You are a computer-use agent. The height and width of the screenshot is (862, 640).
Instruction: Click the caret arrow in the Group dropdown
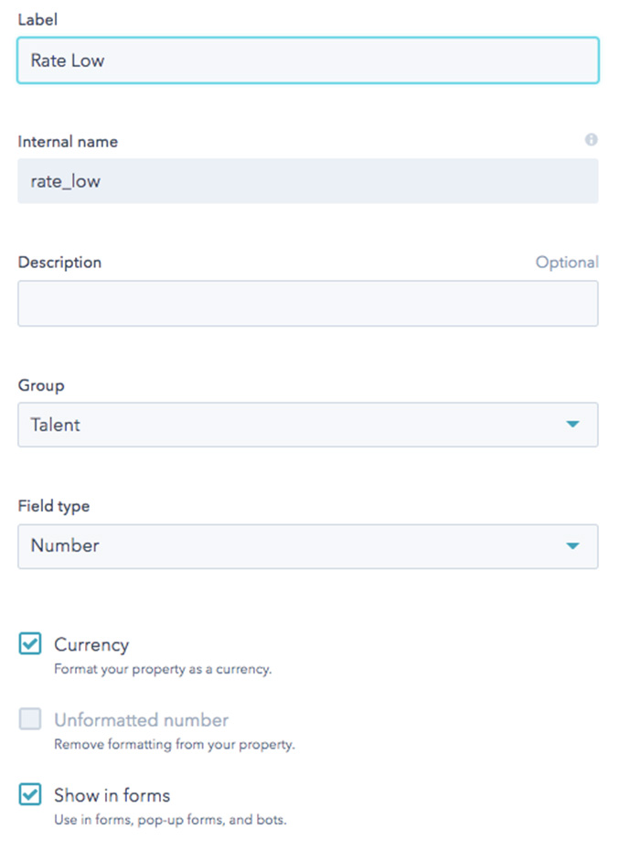[x=572, y=424]
